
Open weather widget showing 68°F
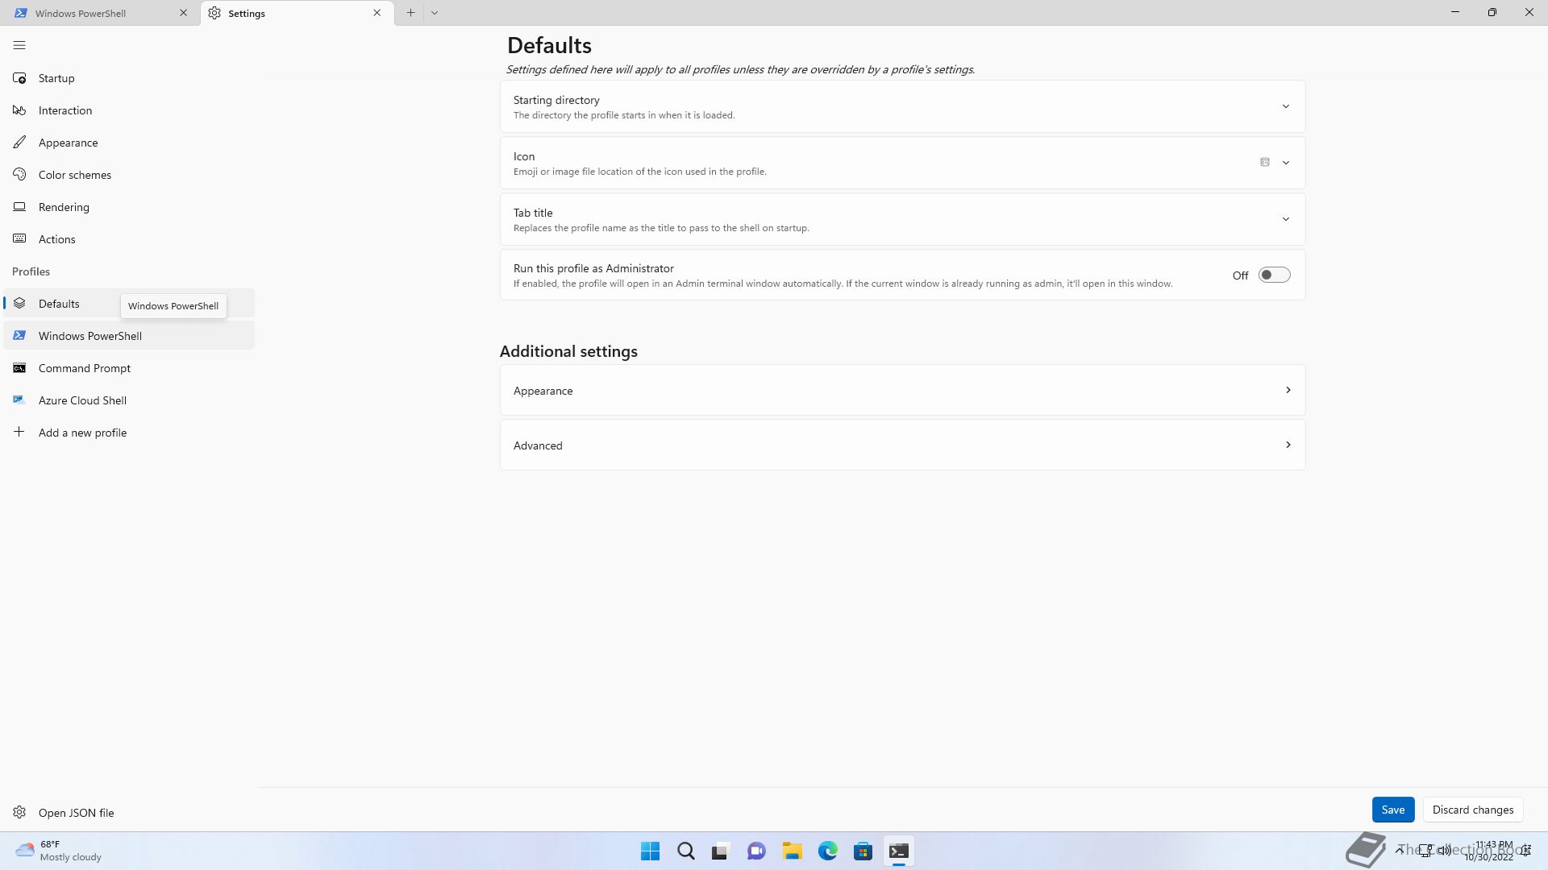[58, 851]
